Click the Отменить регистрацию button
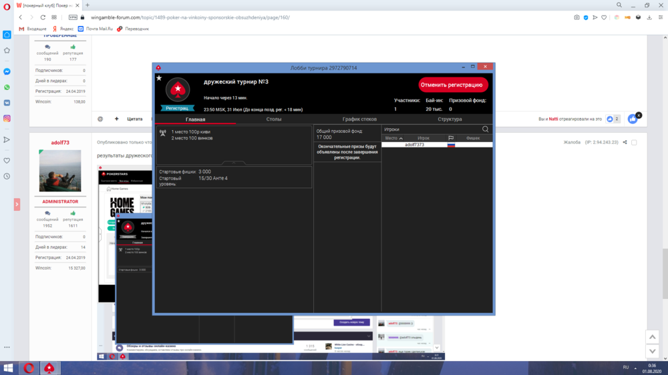 (452, 85)
